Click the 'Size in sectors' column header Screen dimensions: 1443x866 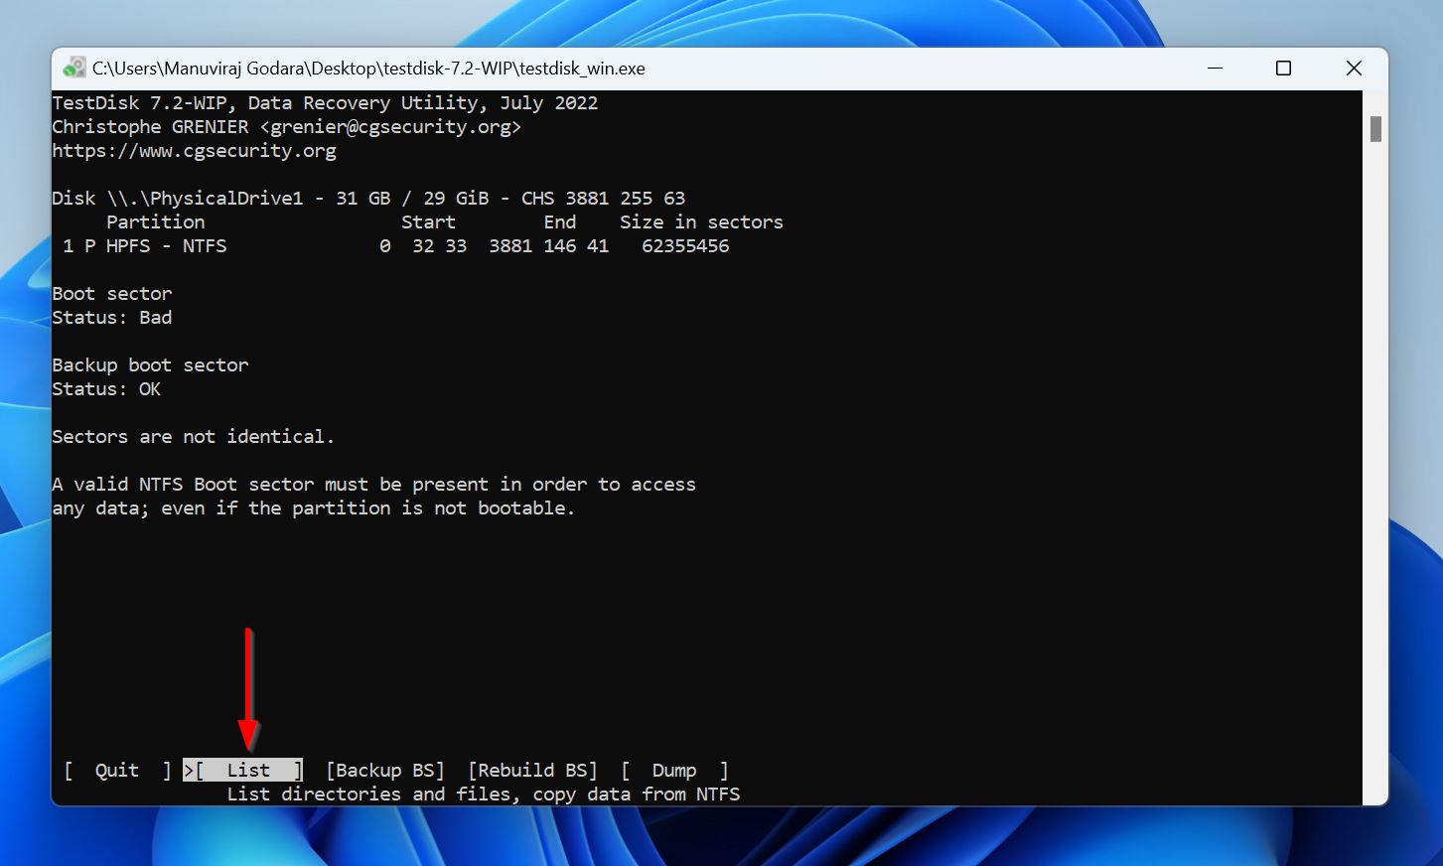point(701,222)
